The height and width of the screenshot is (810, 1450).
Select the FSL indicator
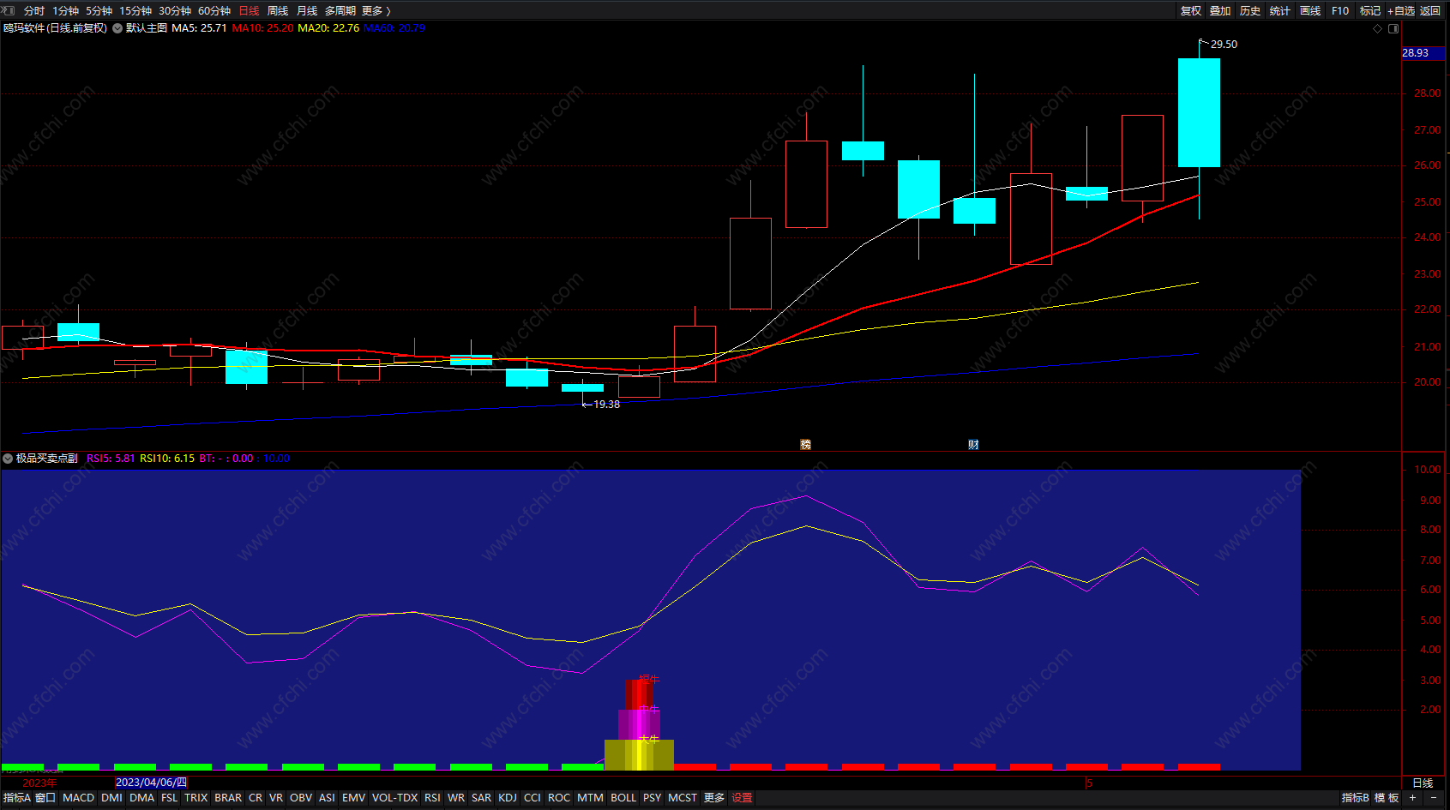pos(170,798)
